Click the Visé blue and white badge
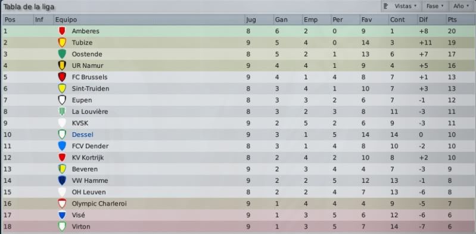Viewport: 476px width, 234px height. (62, 215)
